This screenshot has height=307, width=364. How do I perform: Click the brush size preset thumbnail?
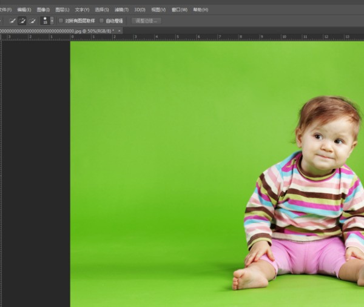[x=44, y=21]
